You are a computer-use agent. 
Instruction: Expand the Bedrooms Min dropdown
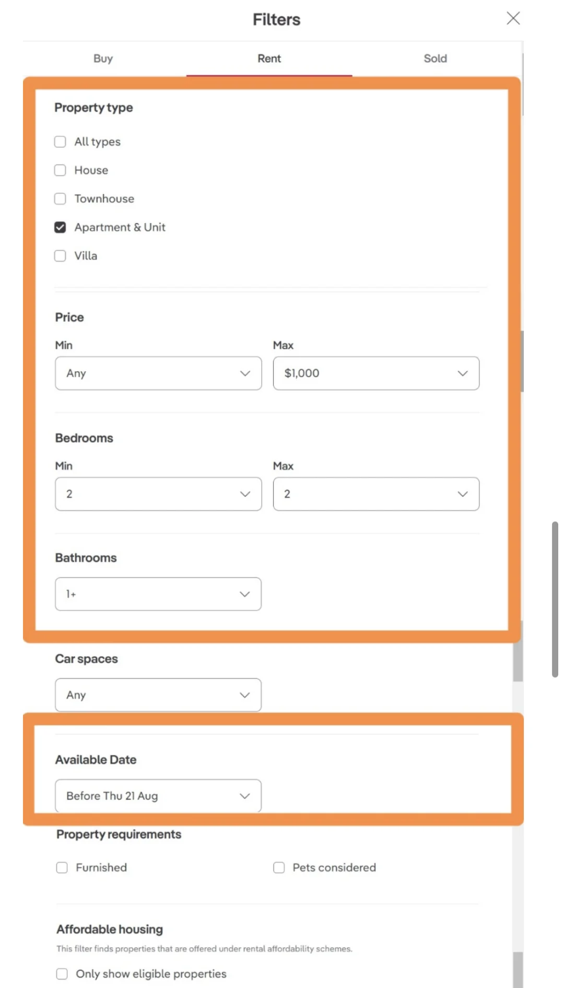pos(158,494)
